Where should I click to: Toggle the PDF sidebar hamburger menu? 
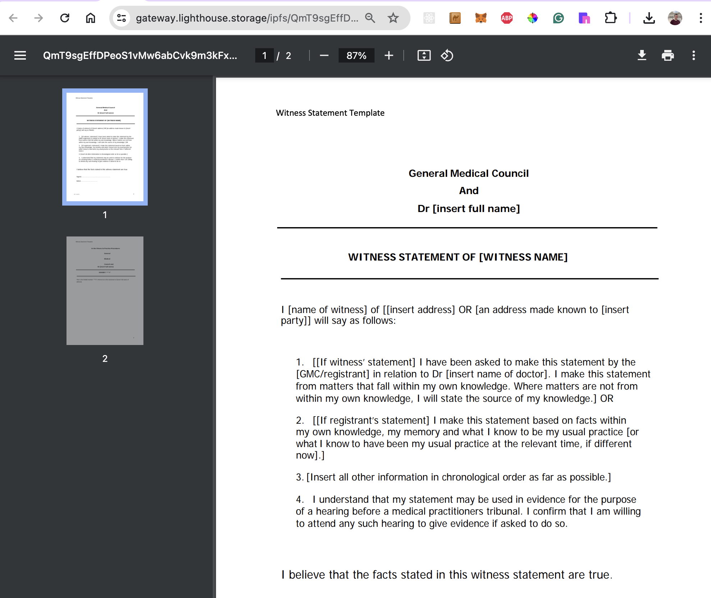pyautogui.click(x=20, y=55)
